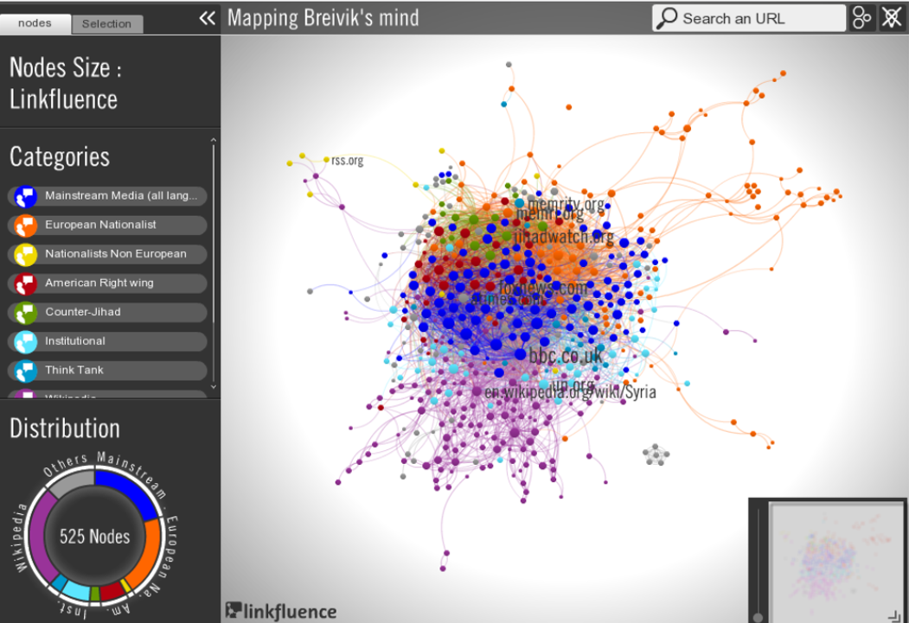Switch to the nodes tab
The height and width of the screenshot is (623, 909).
point(35,23)
